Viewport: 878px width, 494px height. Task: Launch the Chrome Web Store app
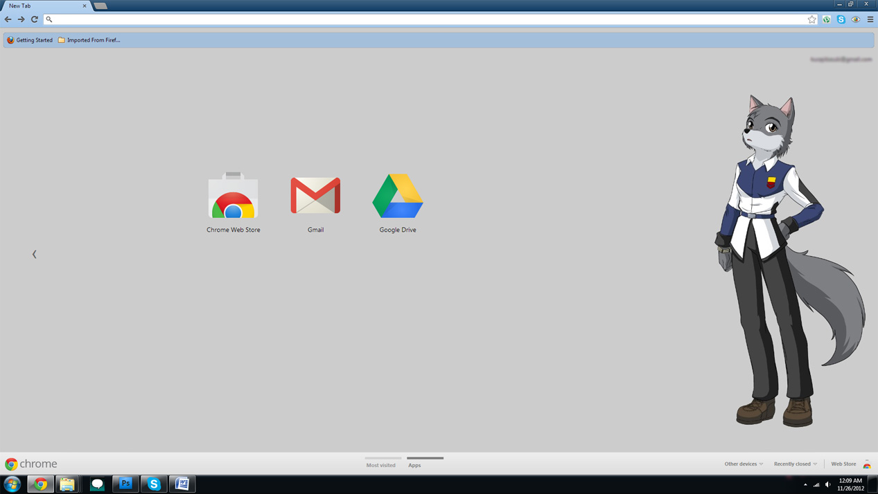232,195
